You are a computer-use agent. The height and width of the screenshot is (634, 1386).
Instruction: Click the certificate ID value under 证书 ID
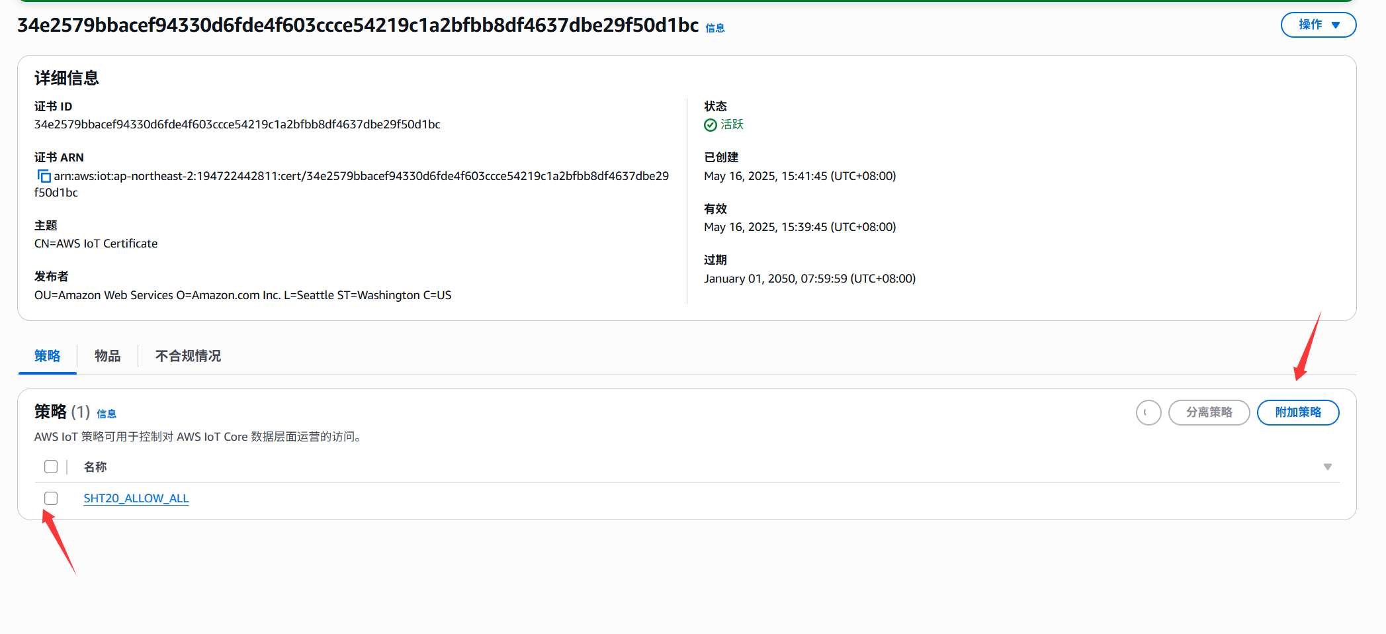(x=237, y=124)
